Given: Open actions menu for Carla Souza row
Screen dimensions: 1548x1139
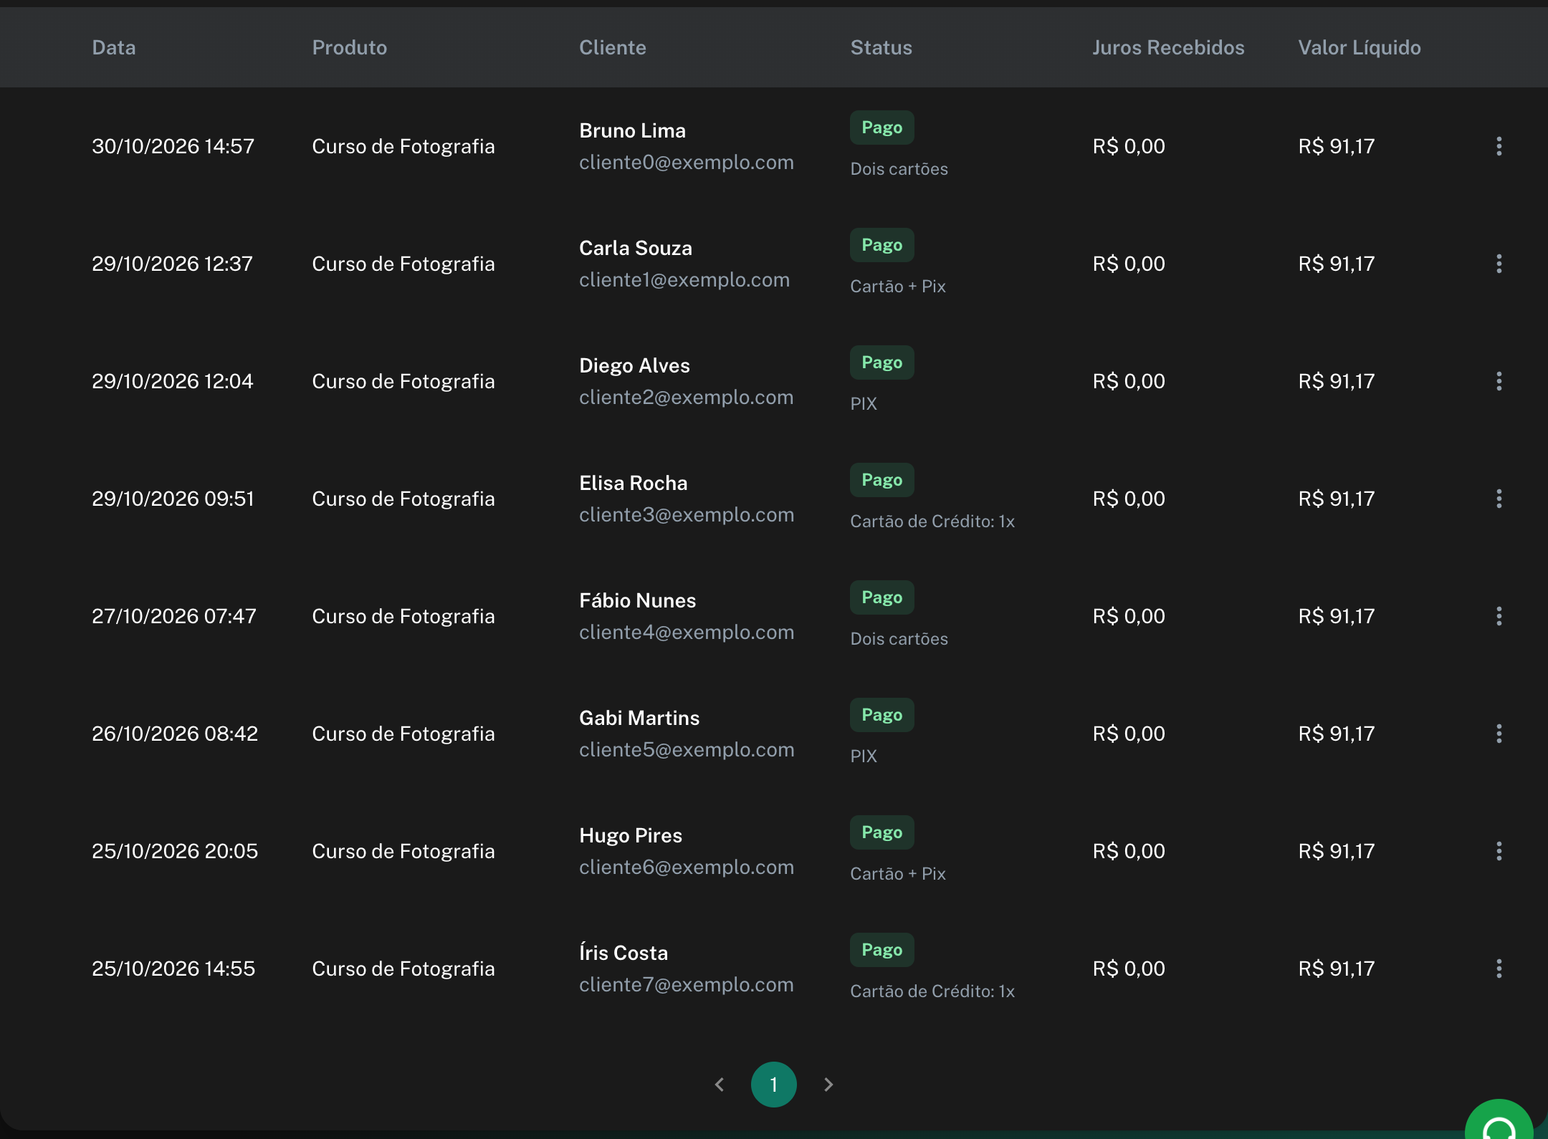Looking at the screenshot, I should [1499, 264].
